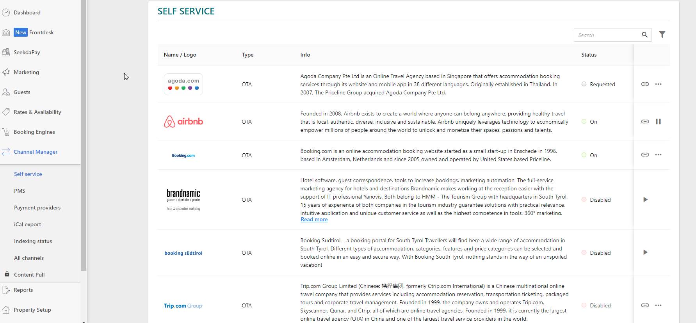Click the Property Setup house icon
Image resolution: width=696 pixels, height=323 pixels.
6,310
